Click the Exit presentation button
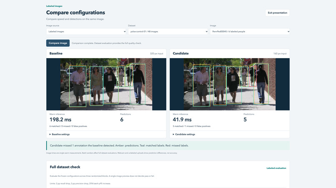Screen dimensions: 336x188 click(277, 13)
